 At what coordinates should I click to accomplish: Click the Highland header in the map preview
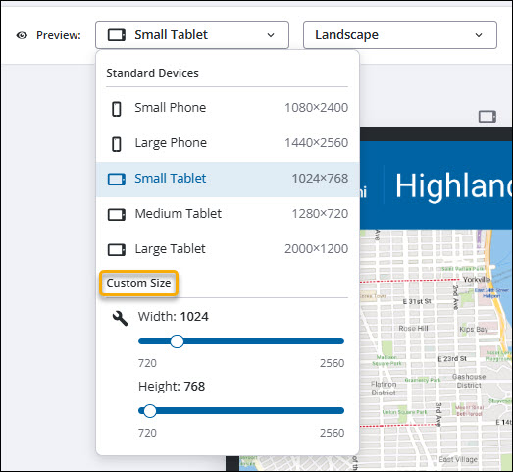coord(453,185)
